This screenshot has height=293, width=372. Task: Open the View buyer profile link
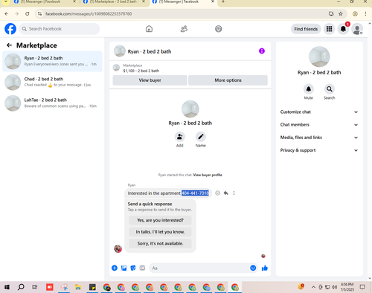208,175
